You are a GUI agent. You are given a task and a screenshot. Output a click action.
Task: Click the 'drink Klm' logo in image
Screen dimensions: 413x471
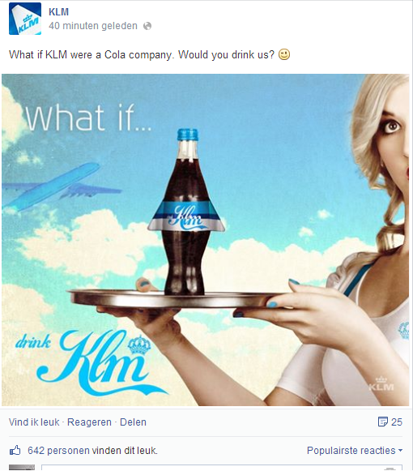pos(90,362)
